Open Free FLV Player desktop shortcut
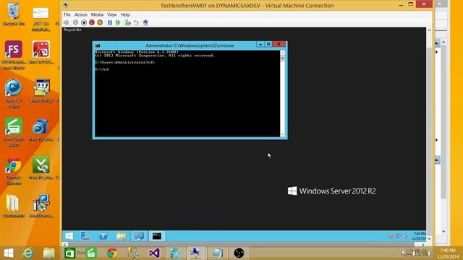Screen dimensions: 463x260 (14, 93)
